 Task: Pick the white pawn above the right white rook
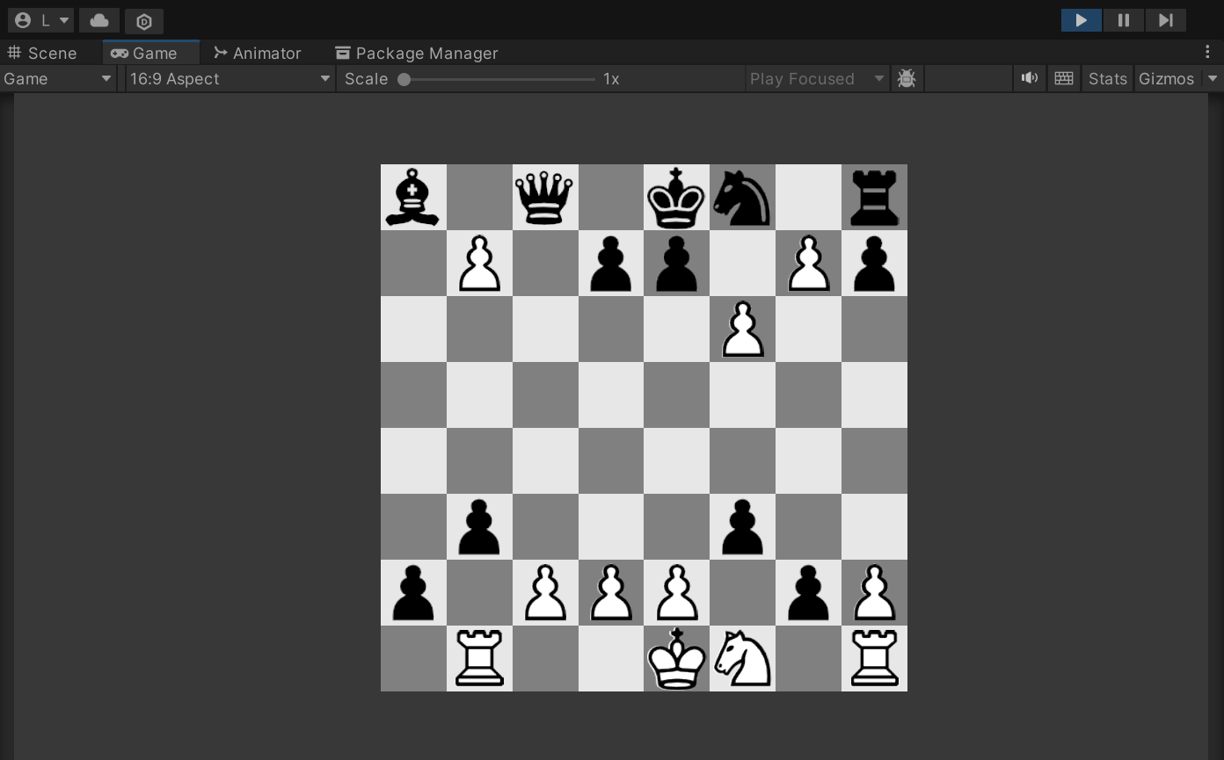(x=874, y=593)
